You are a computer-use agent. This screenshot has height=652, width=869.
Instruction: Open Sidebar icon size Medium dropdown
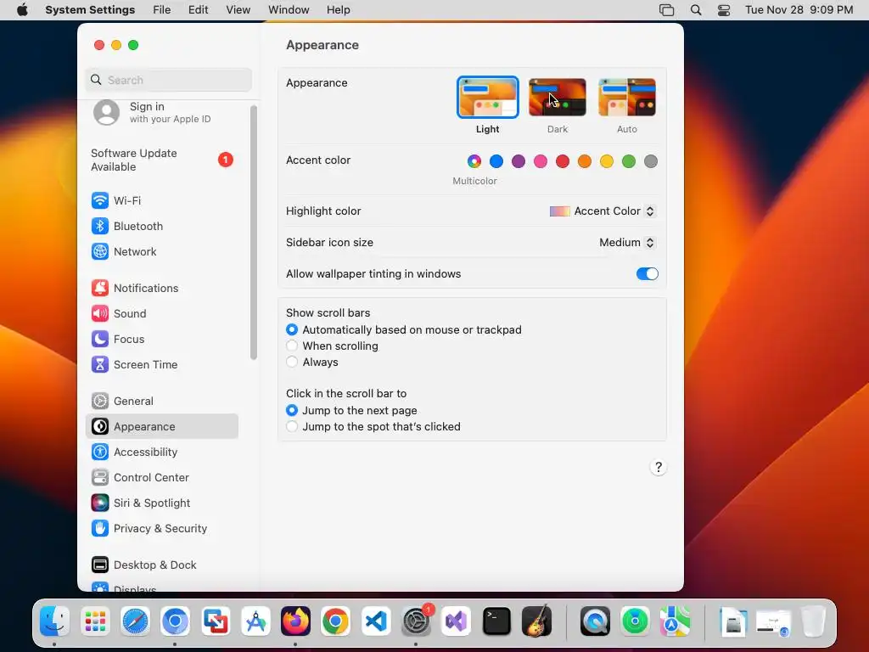tap(627, 242)
